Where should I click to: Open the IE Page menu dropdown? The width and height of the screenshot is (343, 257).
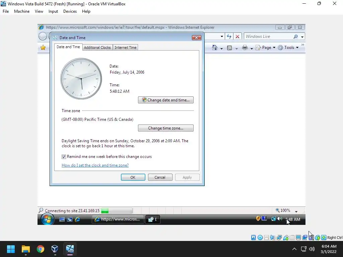pos(266,48)
